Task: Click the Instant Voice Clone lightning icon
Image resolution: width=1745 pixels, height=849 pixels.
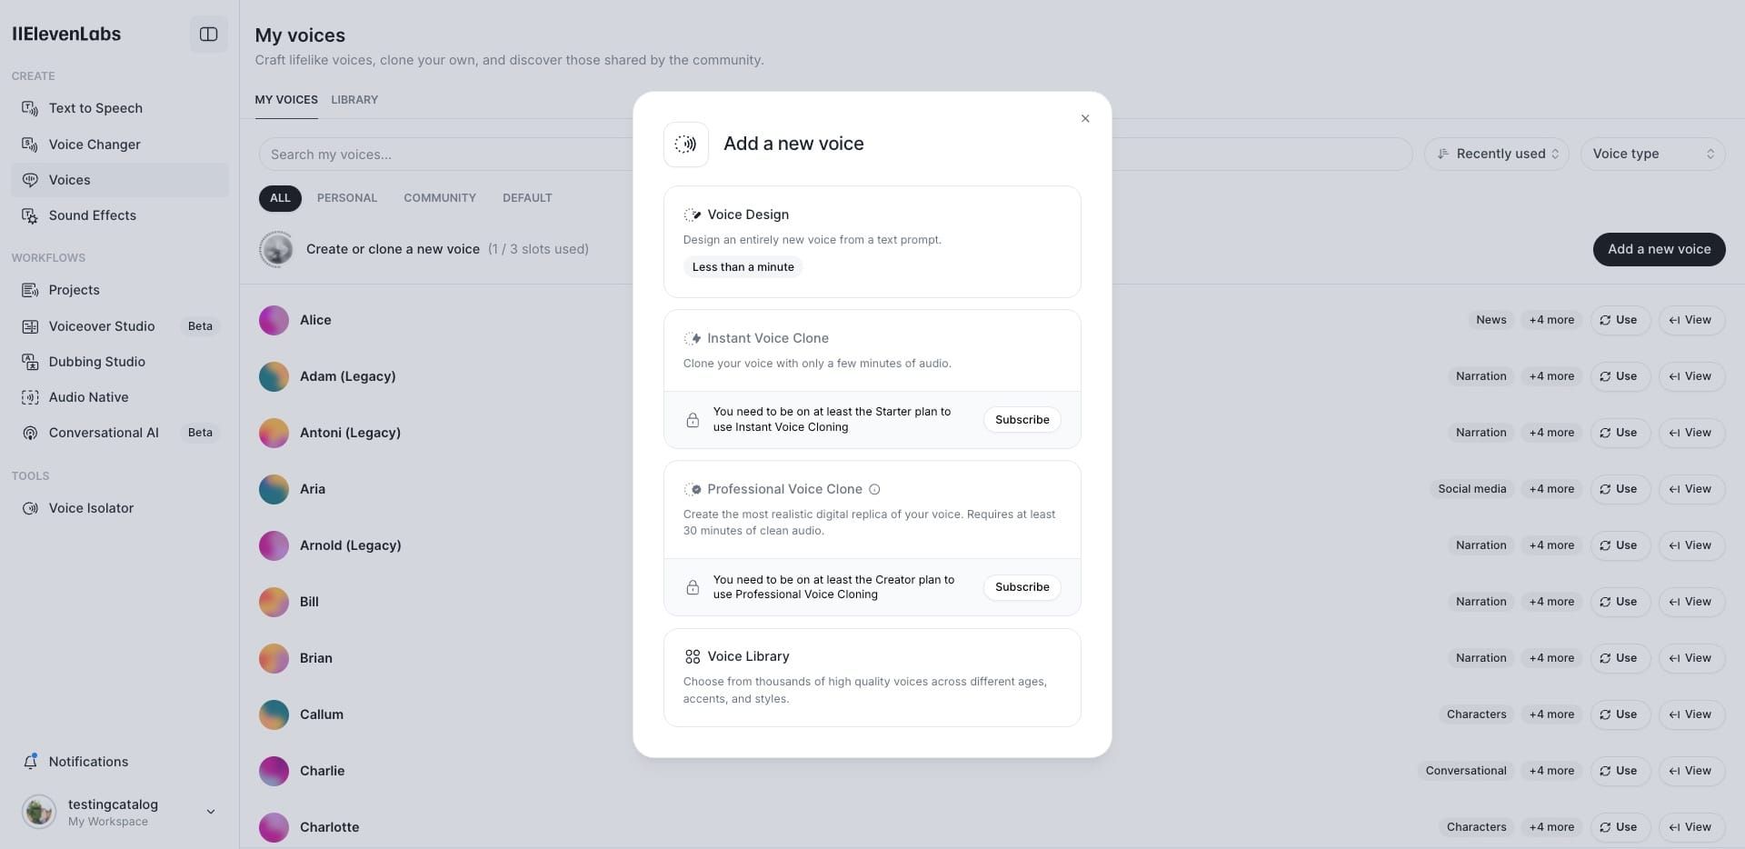Action: (x=693, y=338)
